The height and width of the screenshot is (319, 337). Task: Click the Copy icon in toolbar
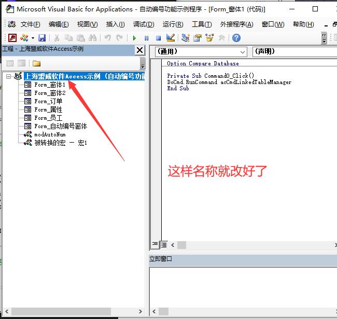pyautogui.click(x=69, y=38)
